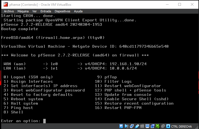Click the VirtualBox title bar app icon
The width and height of the screenshot is (199, 129).
pos(5,5)
